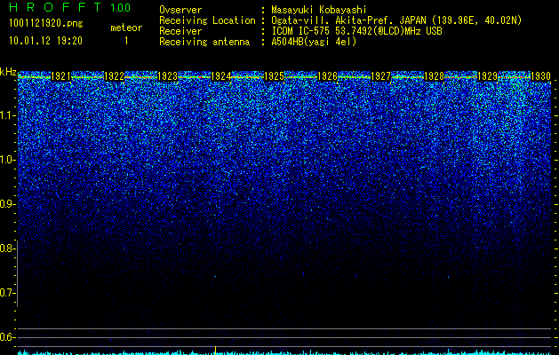The width and height of the screenshot is (559, 355).
Task: Click the 1.1 kHz axis label
Action: 8,115
